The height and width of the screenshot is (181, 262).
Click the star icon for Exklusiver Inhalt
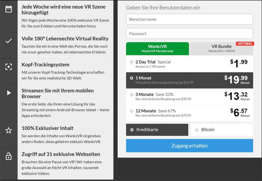(9, 130)
